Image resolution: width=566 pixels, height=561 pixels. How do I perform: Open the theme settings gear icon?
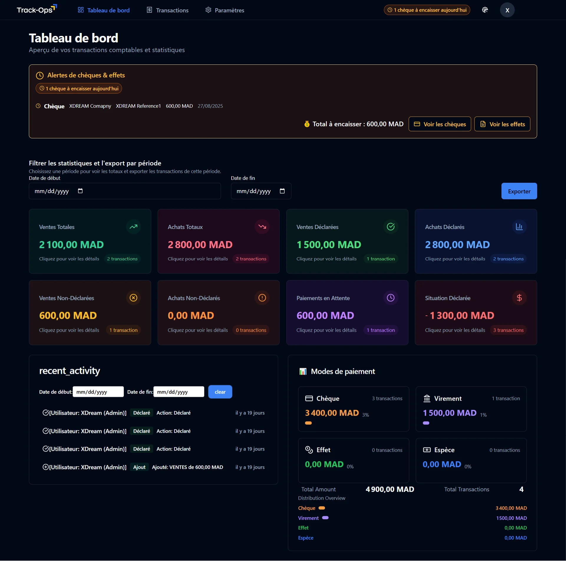pos(485,10)
